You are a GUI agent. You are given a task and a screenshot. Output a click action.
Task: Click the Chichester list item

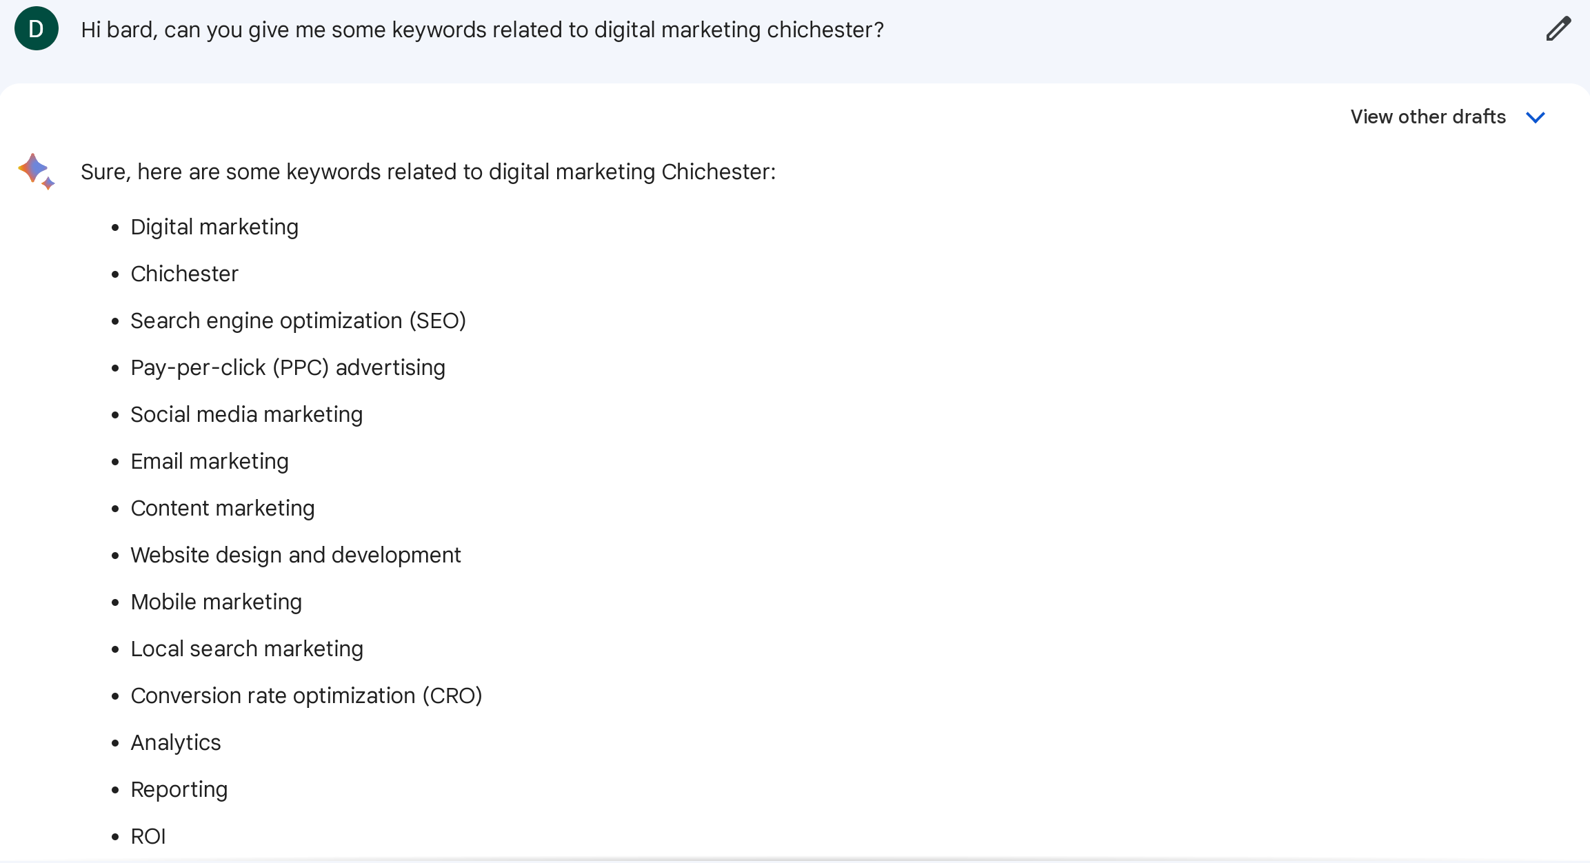click(184, 274)
